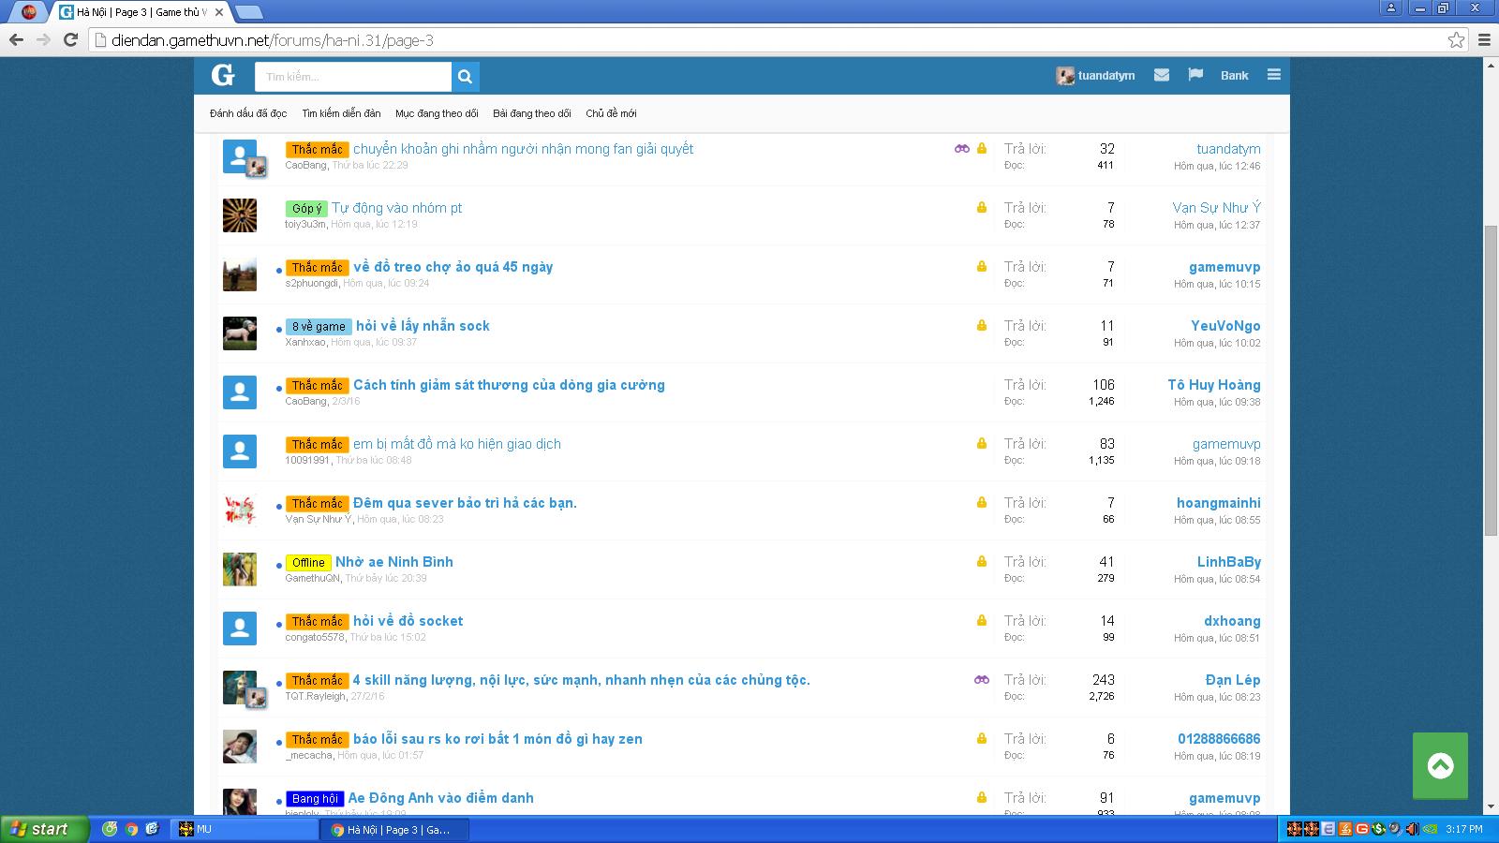
Task: Click last poster 'Vạn Sự Như Ý'
Action: coord(1217,208)
